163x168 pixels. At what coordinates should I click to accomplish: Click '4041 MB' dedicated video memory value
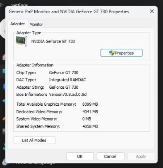click(x=90, y=111)
